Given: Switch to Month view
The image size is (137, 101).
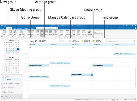Looking at the screenshot, I should pyautogui.click(x=50, y=33).
